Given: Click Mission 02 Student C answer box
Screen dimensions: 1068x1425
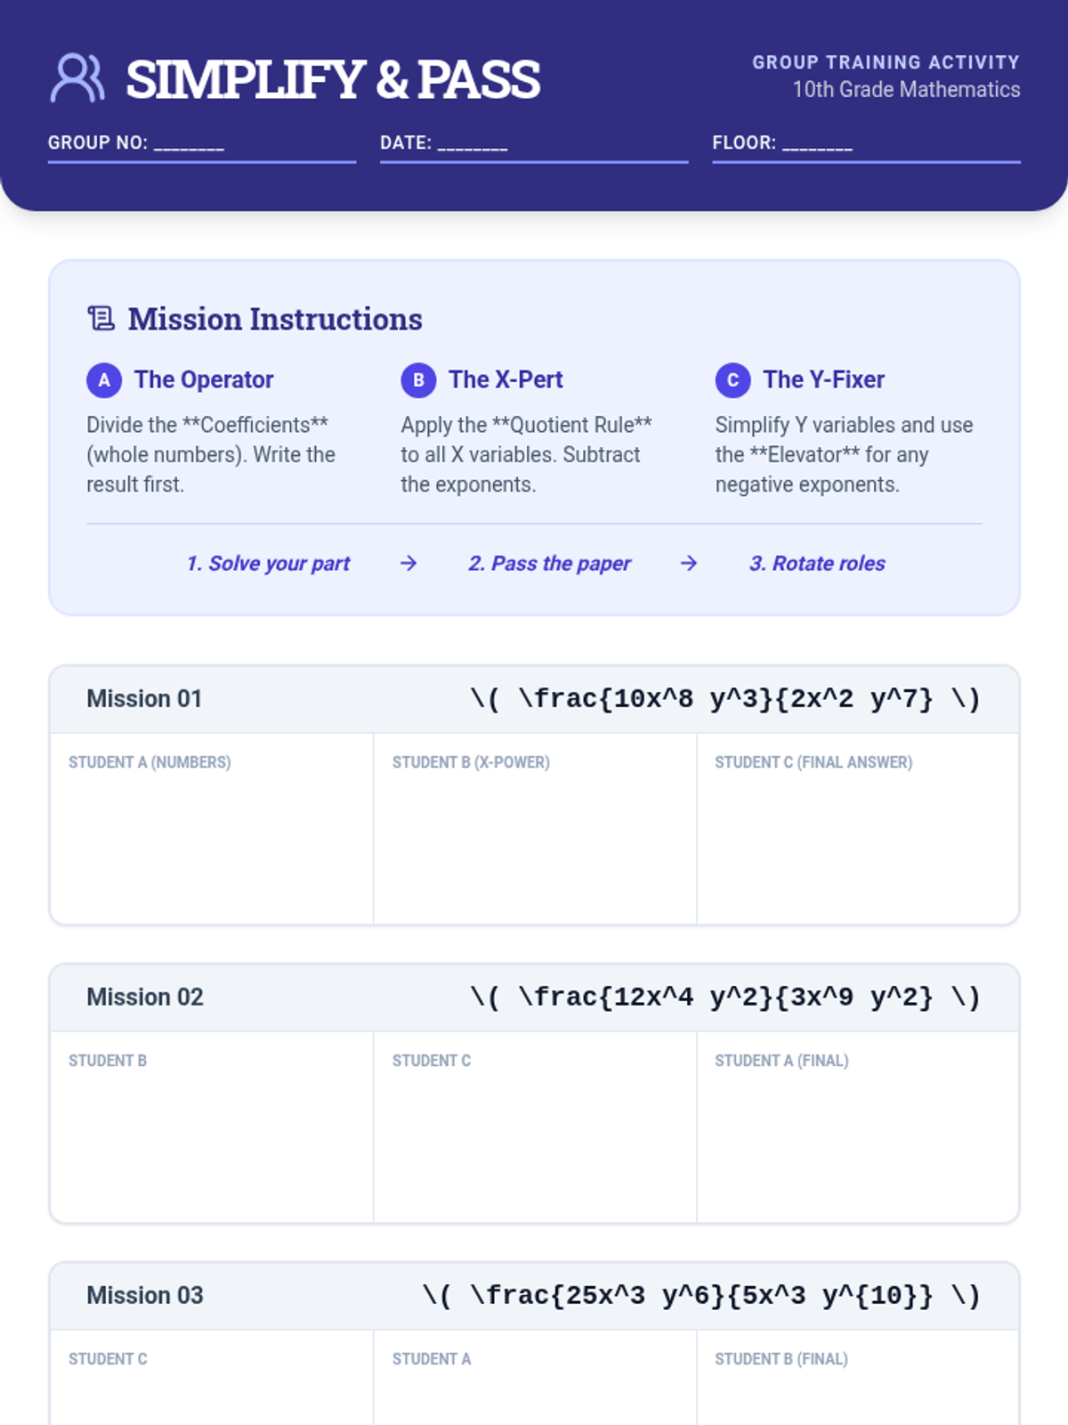Looking at the screenshot, I should click(535, 1136).
